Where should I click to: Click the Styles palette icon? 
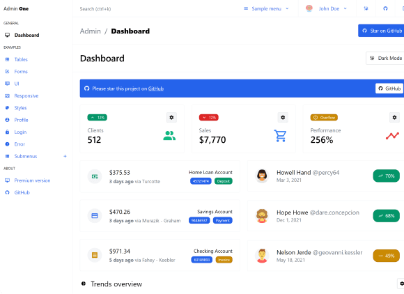click(7, 108)
